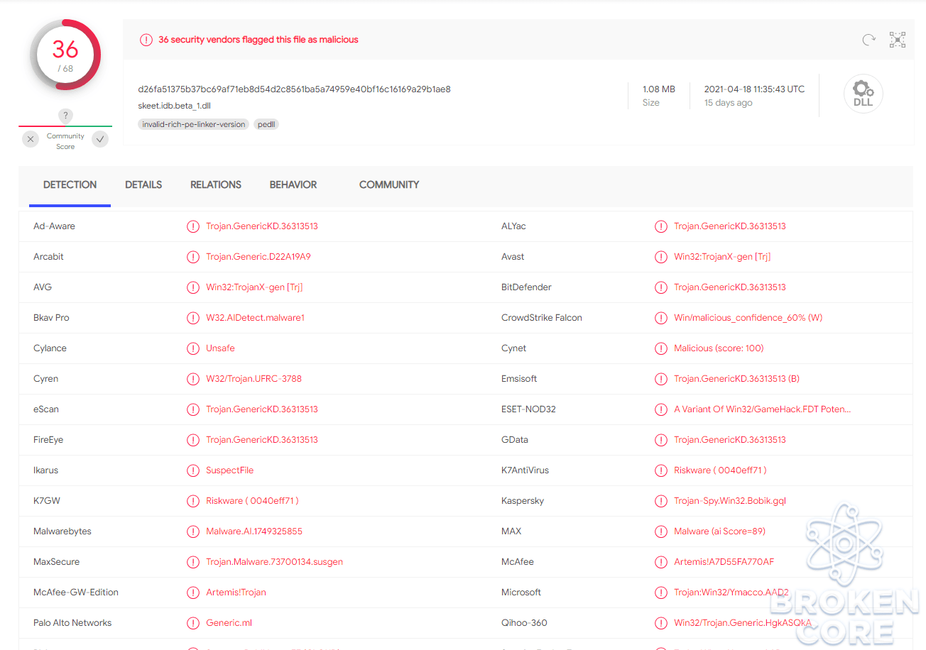Open the Details tab
The width and height of the screenshot is (926, 650).
pos(143,184)
